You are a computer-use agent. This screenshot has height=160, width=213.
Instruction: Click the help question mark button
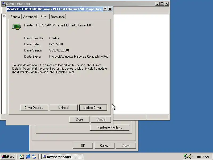tap(105, 9)
